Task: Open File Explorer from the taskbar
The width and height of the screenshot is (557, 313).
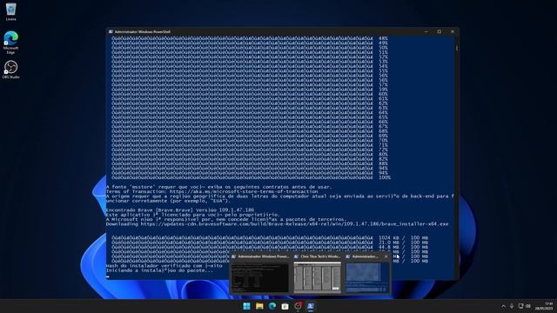Action: pyautogui.click(x=259, y=306)
